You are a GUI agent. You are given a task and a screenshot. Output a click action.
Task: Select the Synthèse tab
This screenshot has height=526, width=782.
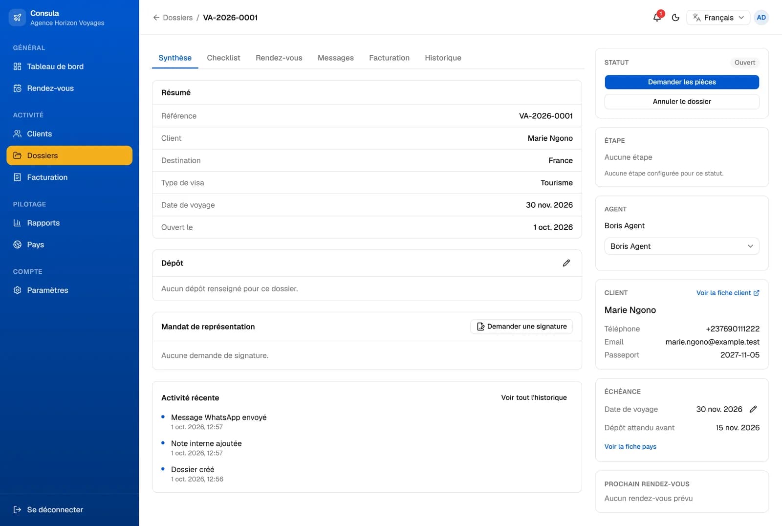[175, 58]
